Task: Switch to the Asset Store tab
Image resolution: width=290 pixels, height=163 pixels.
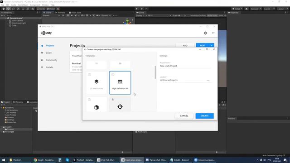Action: [x=75, y=13]
